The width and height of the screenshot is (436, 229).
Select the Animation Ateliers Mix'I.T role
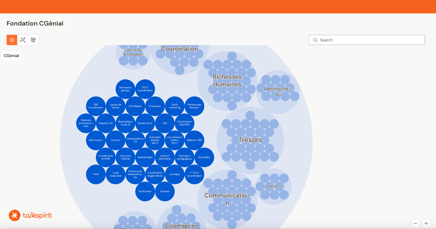point(155,140)
